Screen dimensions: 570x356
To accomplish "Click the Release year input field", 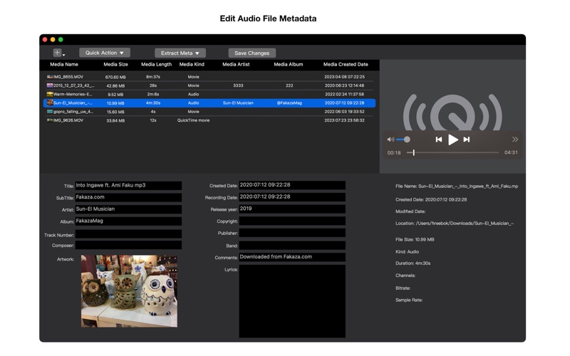I will [292, 209].
